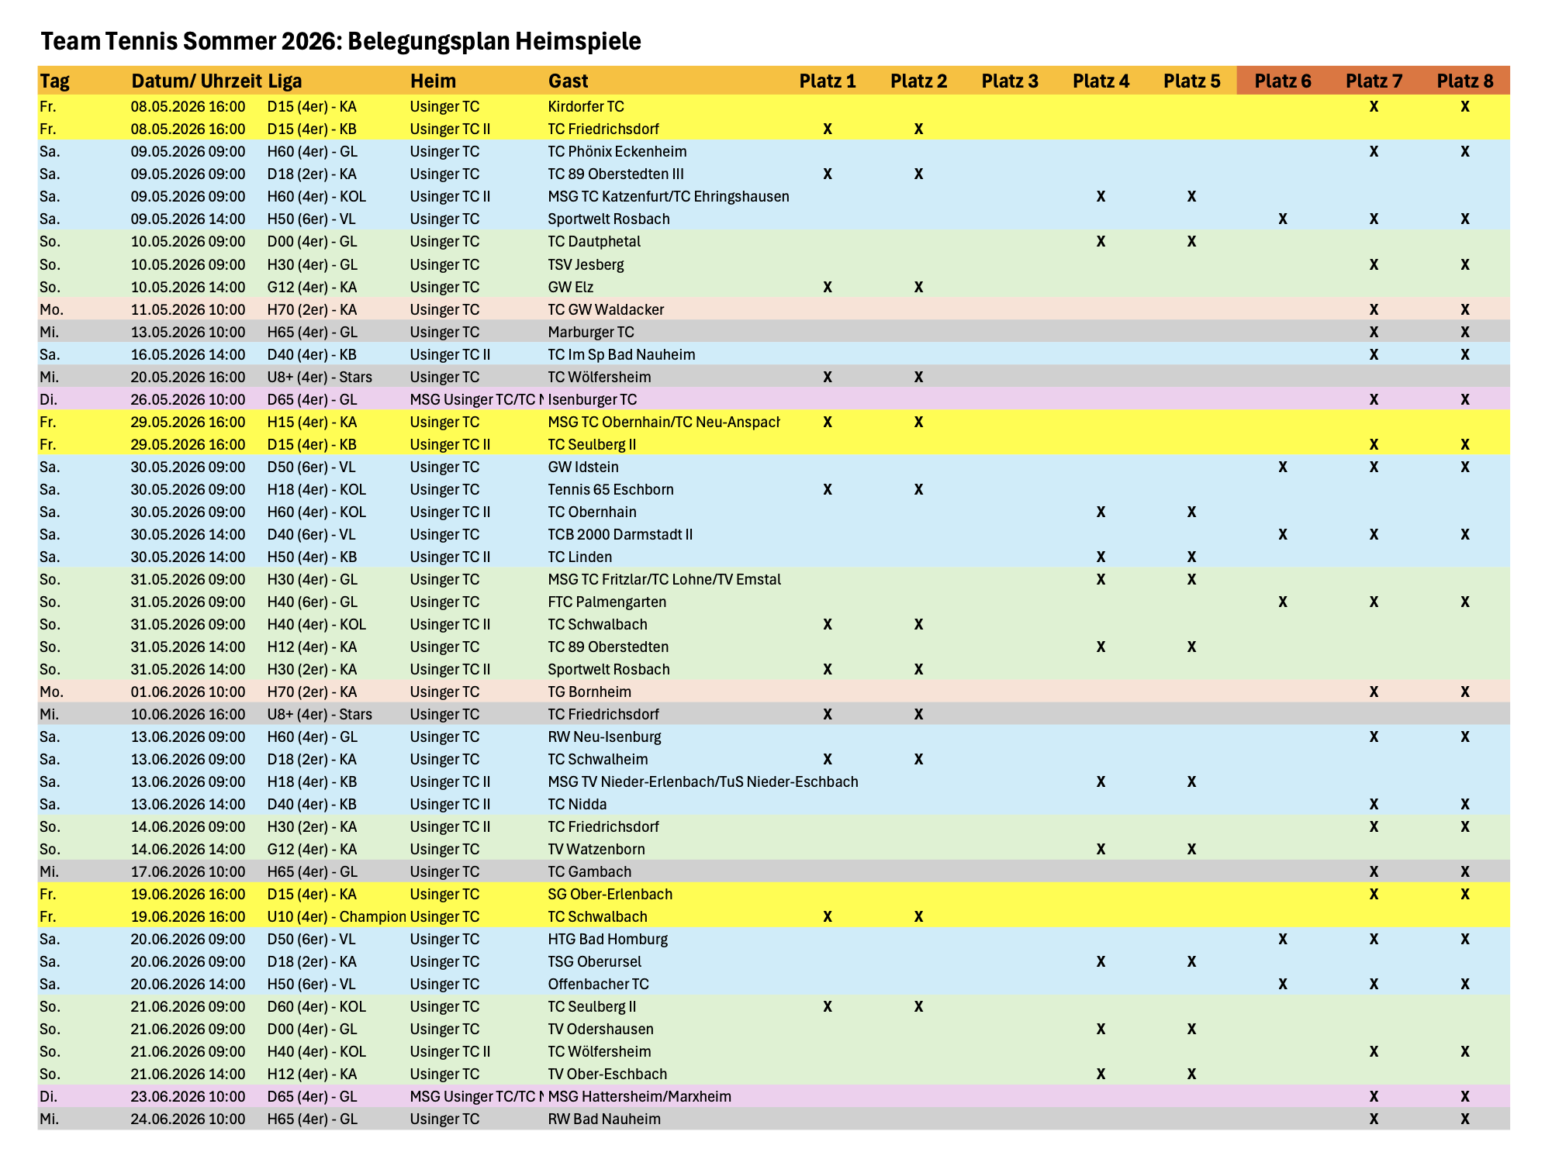1545x1166 pixels.
Task: Click guest cell 'TG Bornheim'
Action: click(589, 692)
